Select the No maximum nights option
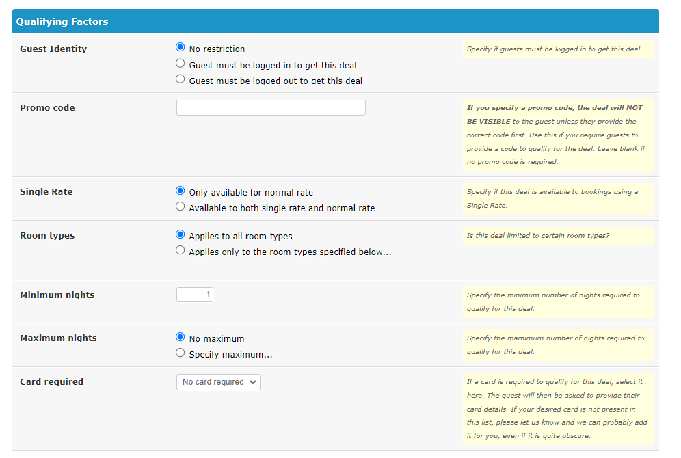681x458 pixels. click(x=181, y=337)
